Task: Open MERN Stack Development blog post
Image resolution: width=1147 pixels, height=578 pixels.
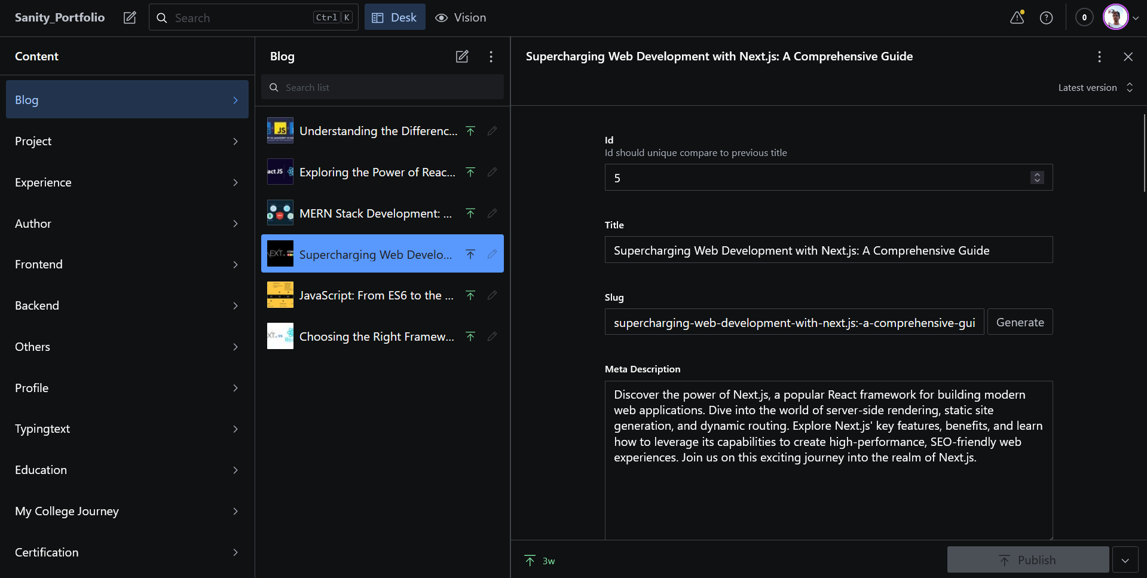Action: tap(383, 213)
